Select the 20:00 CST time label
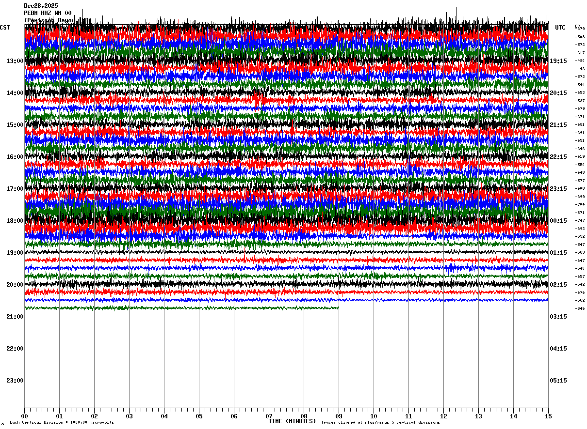This screenshot has height=429, width=587. pyautogui.click(x=15, y=285)
